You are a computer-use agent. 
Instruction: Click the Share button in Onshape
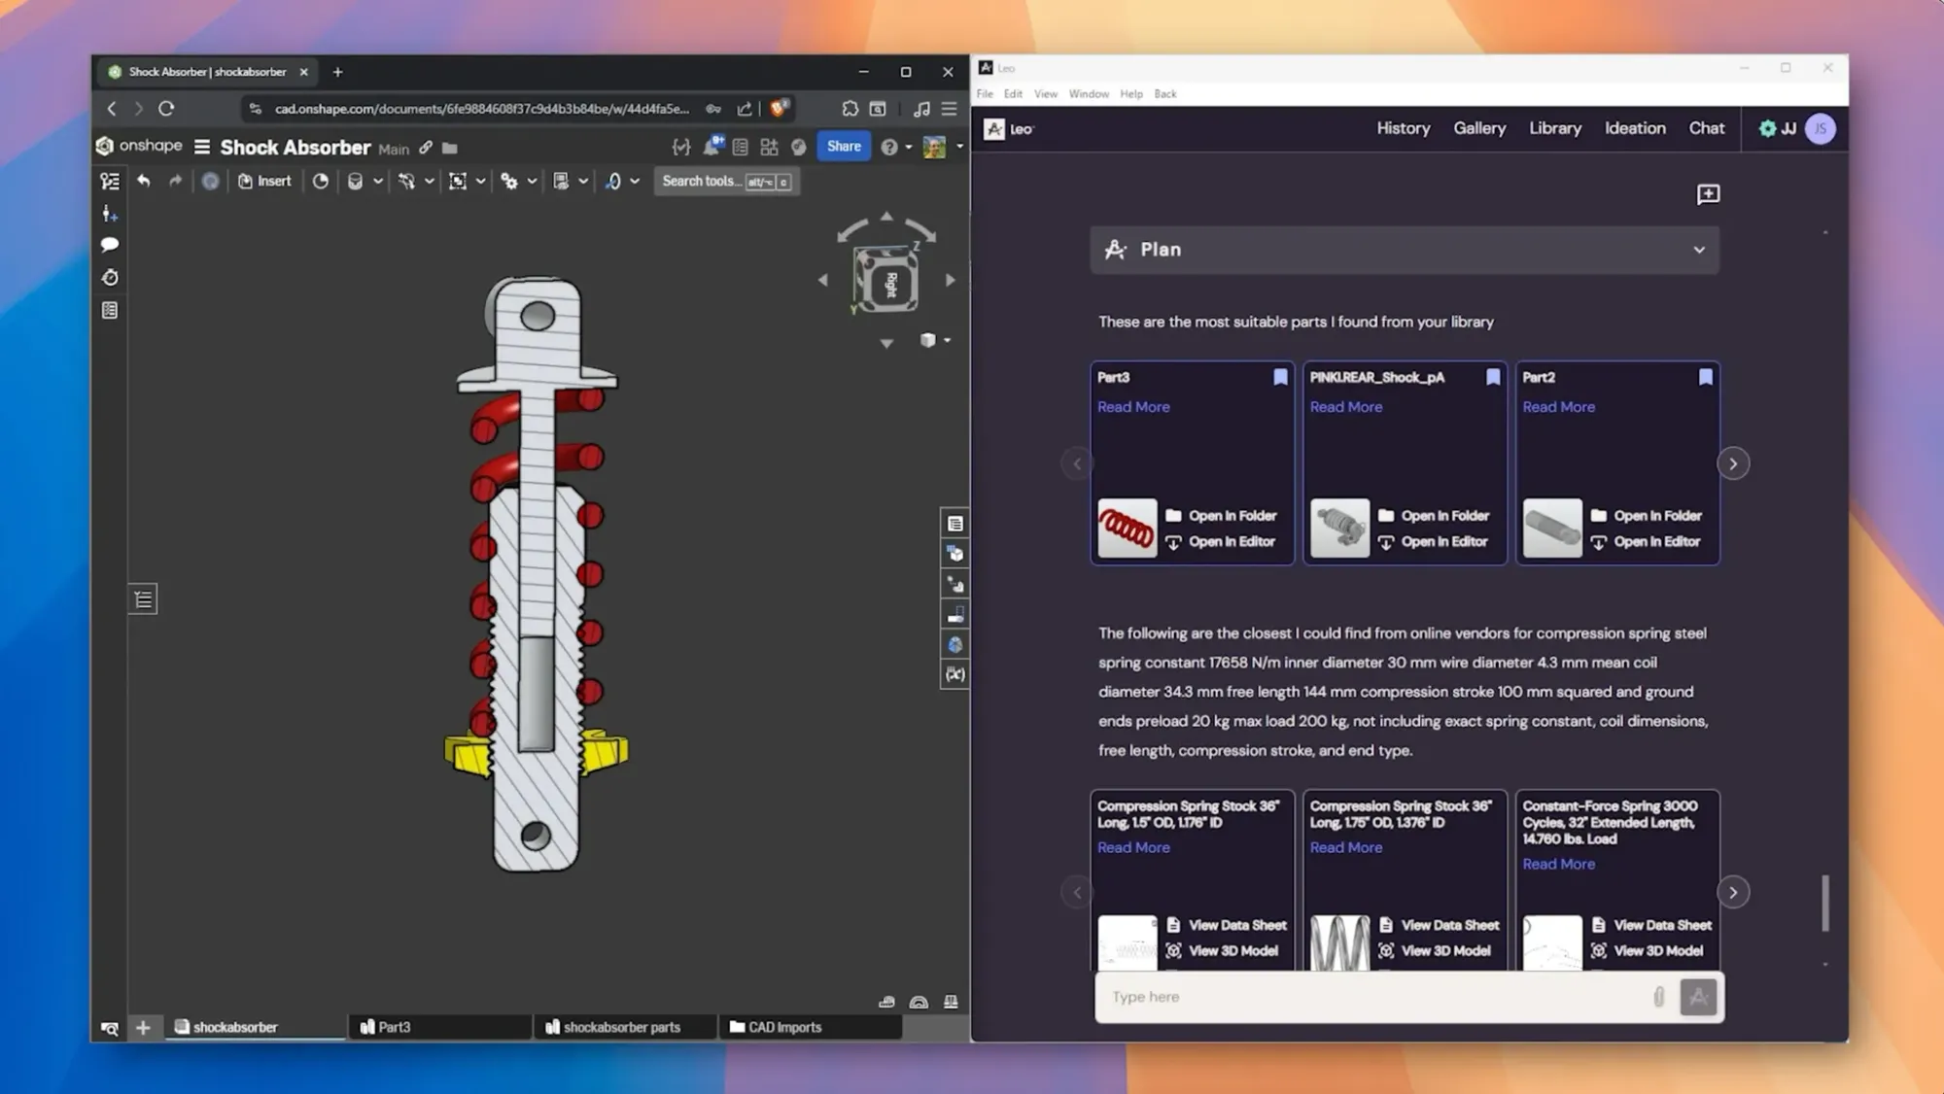(x=842, y=146)
